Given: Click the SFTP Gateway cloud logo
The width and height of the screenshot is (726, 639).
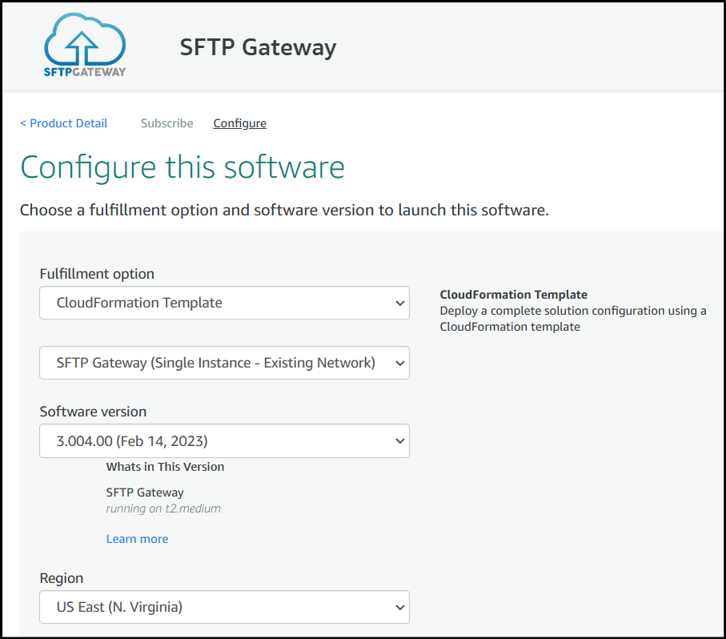Looking at the screenshot, I should point(85,46).
